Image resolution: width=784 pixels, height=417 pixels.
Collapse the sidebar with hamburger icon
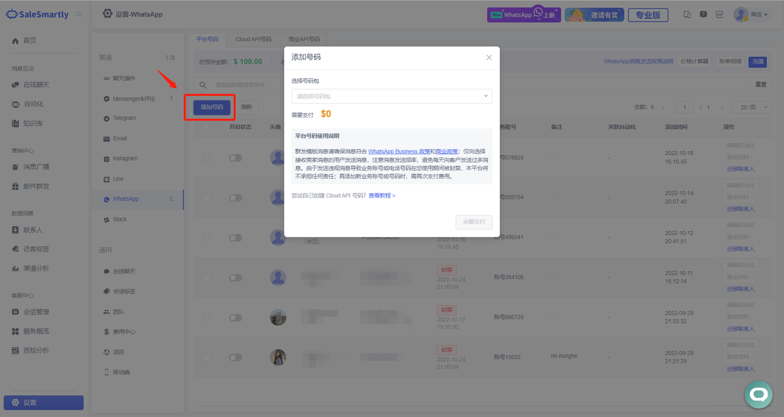click(78, 14)
